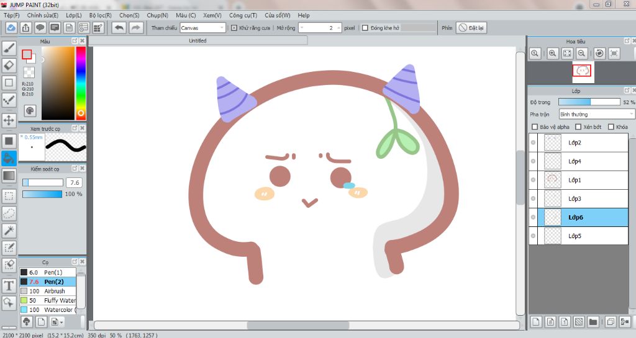
Task: Select the Fill rectangle tool
Action: pyautogui.click(x=9, y=141)
